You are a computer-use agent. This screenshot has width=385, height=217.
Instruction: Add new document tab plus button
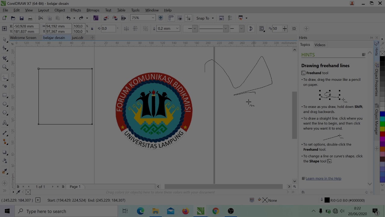pyautogui.click(x=93, y=38)
